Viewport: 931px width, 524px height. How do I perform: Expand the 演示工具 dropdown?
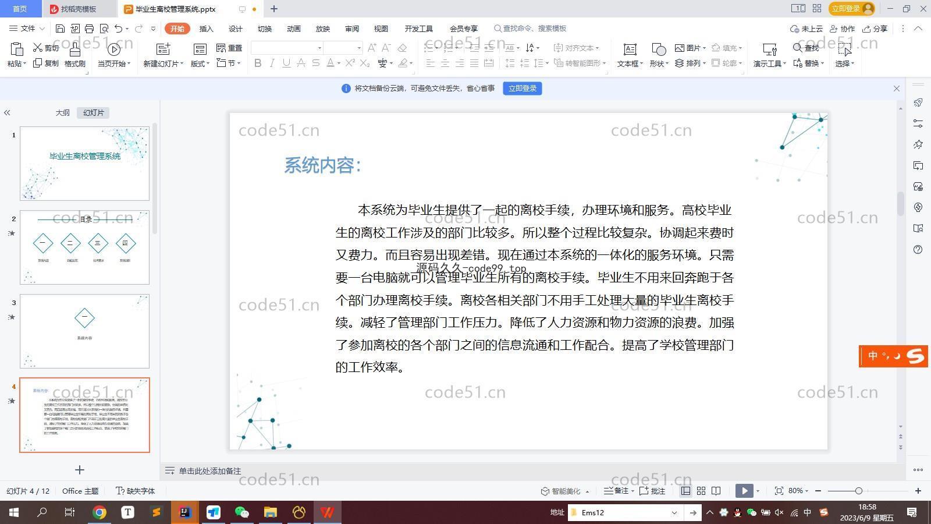[x=770, y=63]
